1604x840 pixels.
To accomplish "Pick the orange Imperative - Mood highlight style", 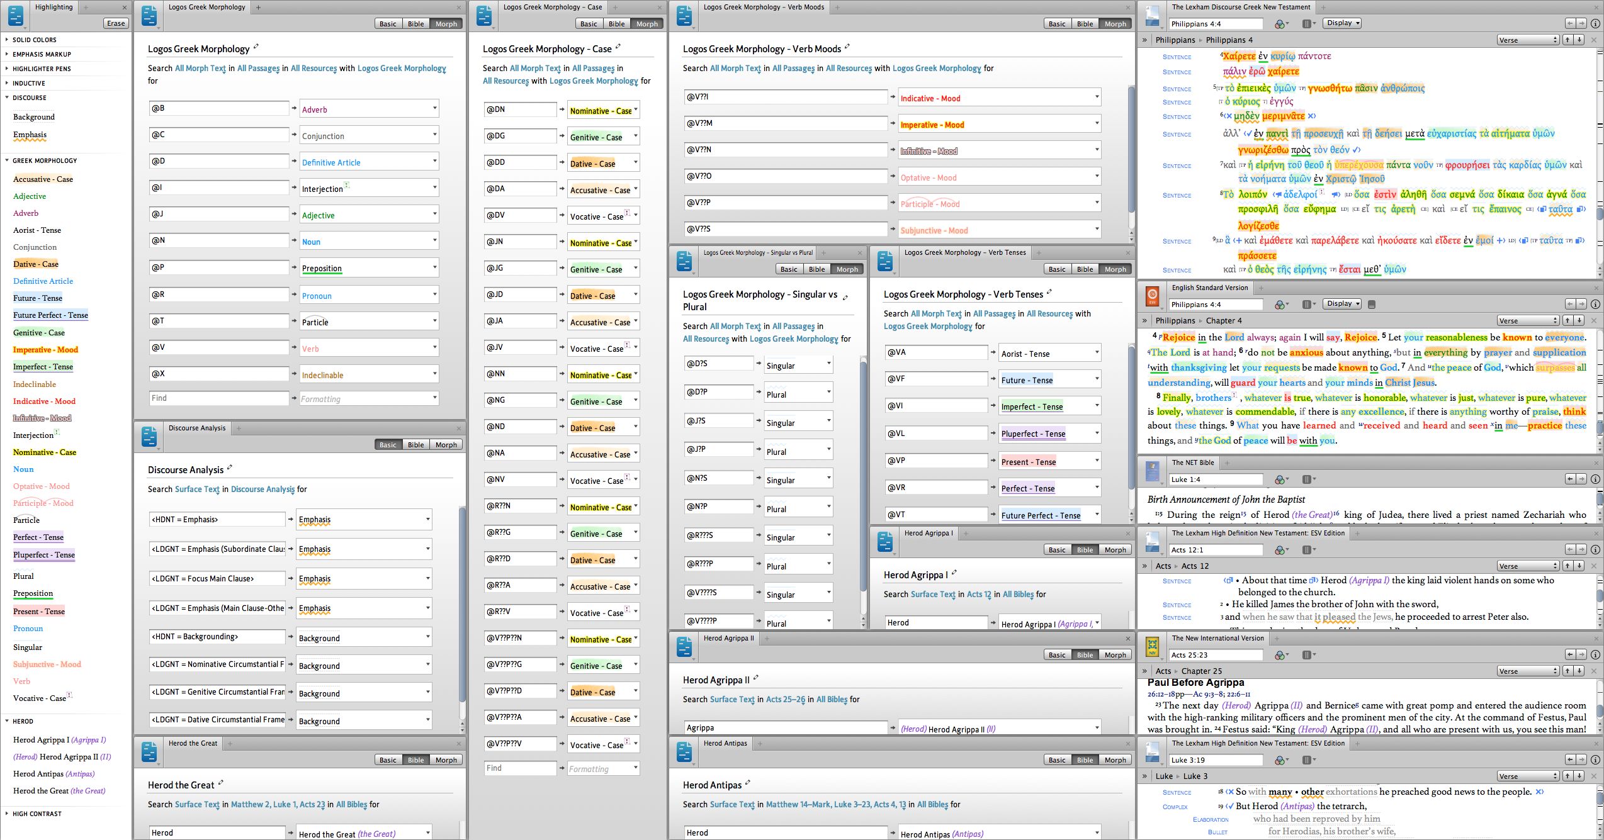I will [45, 349].
